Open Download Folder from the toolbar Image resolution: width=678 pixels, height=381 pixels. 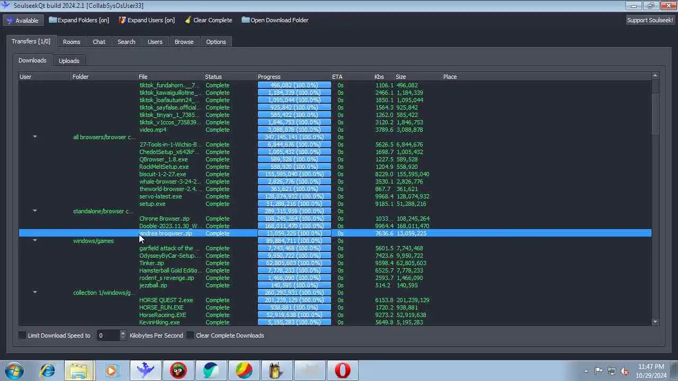275,20
